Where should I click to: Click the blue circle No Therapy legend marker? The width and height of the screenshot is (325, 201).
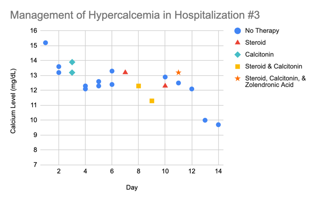238,31
